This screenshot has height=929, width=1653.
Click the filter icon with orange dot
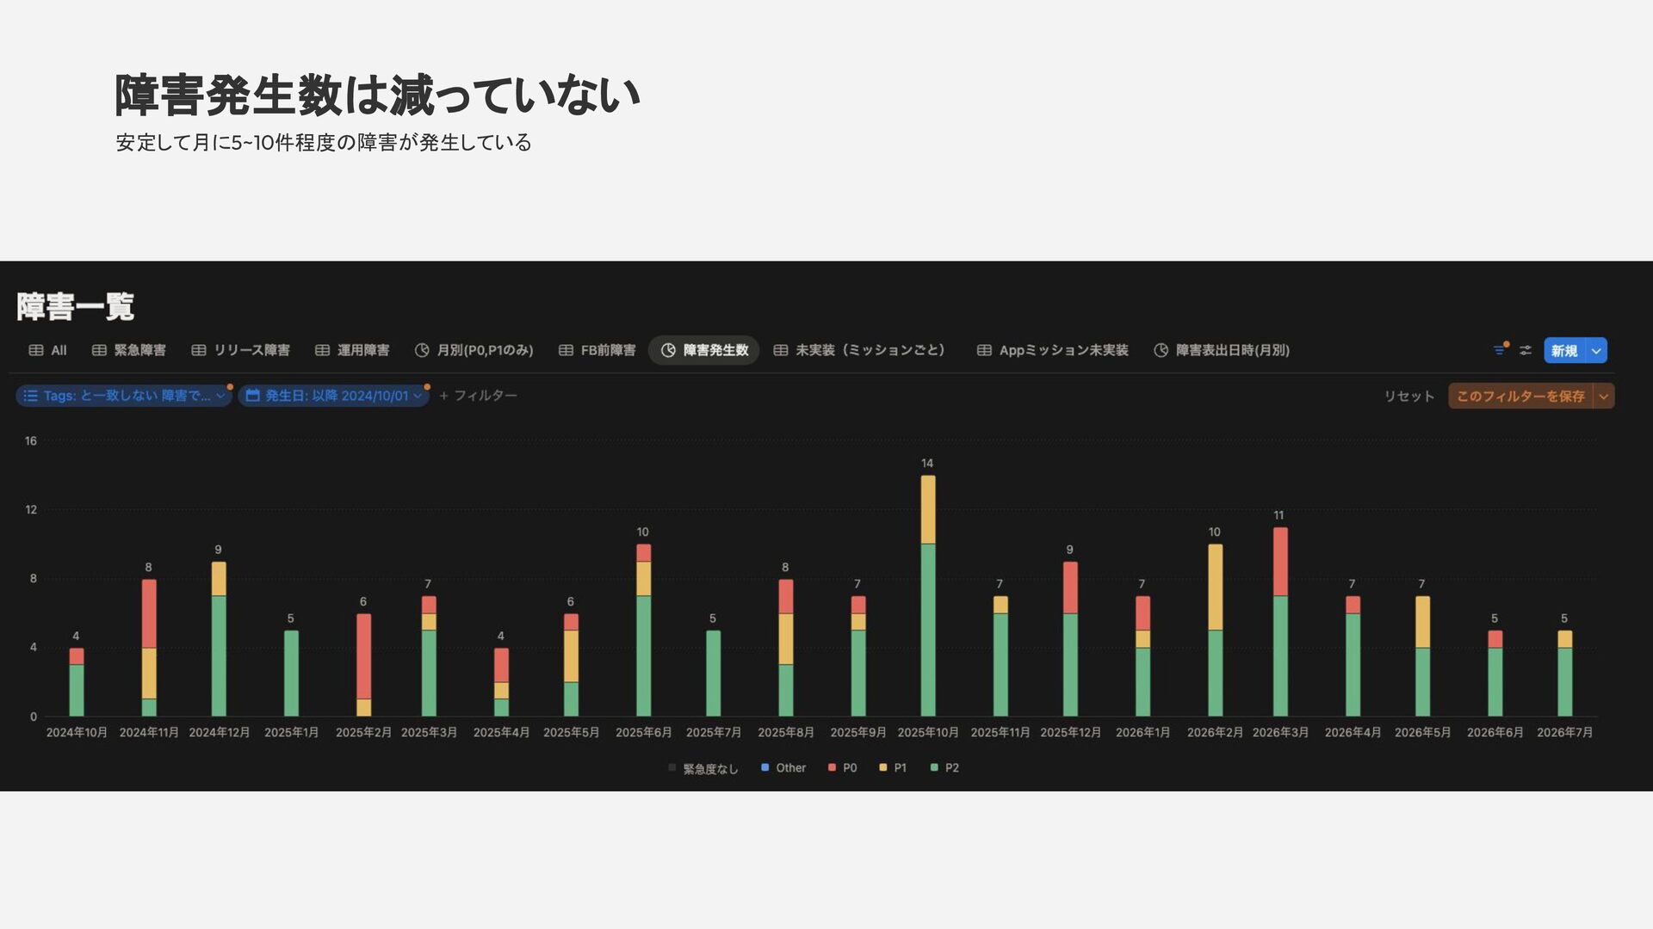click(x=1500, y=350)
